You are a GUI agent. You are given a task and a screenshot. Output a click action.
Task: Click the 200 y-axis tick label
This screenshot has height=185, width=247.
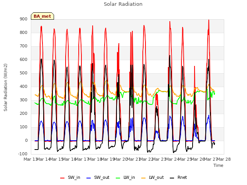coord(24,114)
